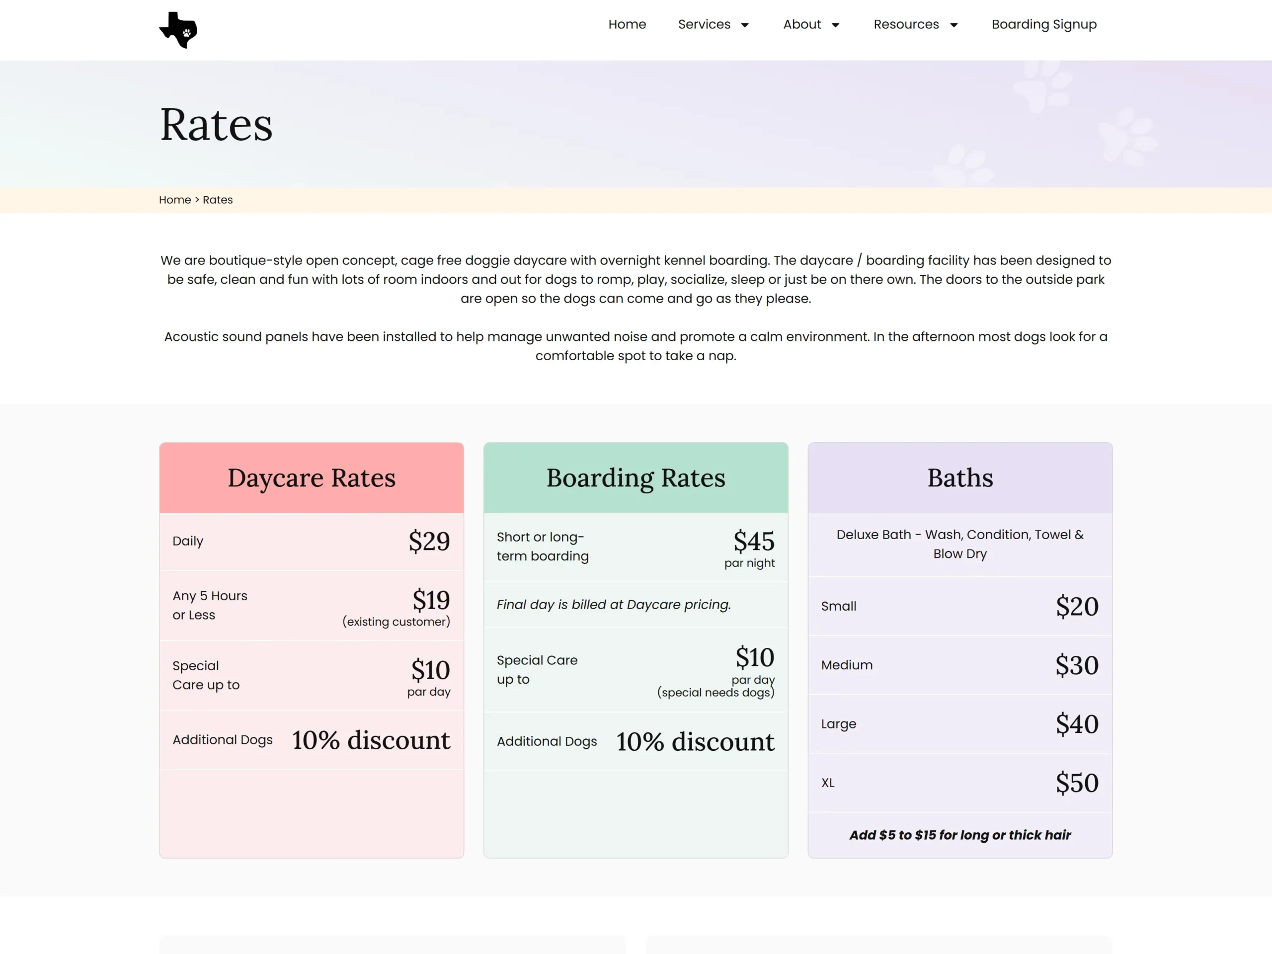
Task: Expand the About dropdown arrow
Action: 836,25
